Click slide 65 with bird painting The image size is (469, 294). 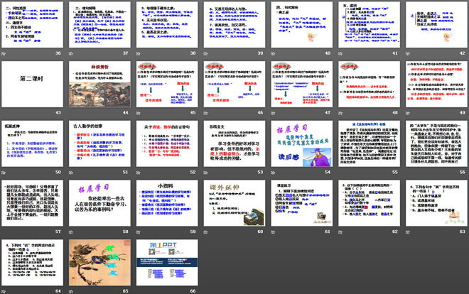click(x=100, y=261)
